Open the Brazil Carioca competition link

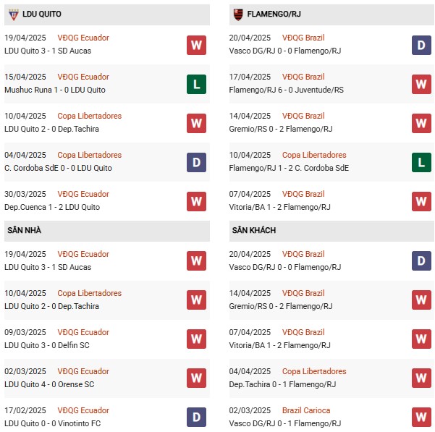tap(306, 410)
